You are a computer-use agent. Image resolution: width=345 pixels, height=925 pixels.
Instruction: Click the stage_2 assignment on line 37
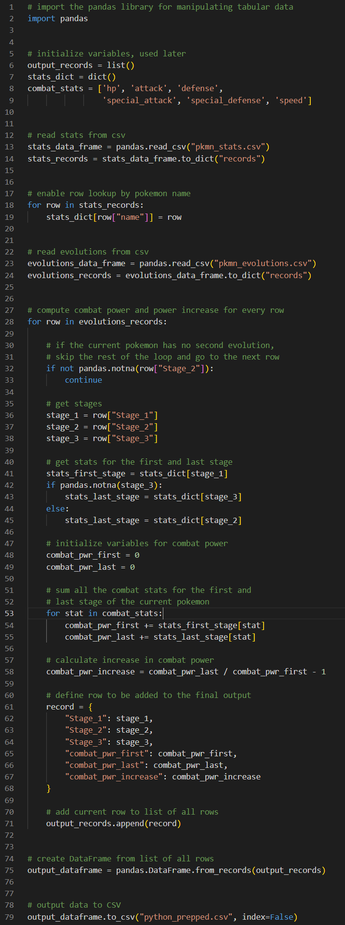[x=102, y=427]
